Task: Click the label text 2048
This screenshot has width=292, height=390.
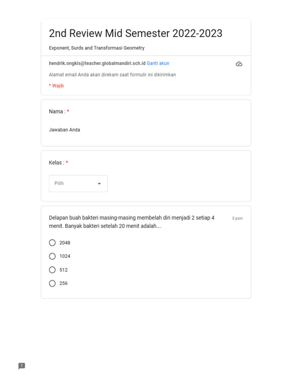Action: pos(65,243)
